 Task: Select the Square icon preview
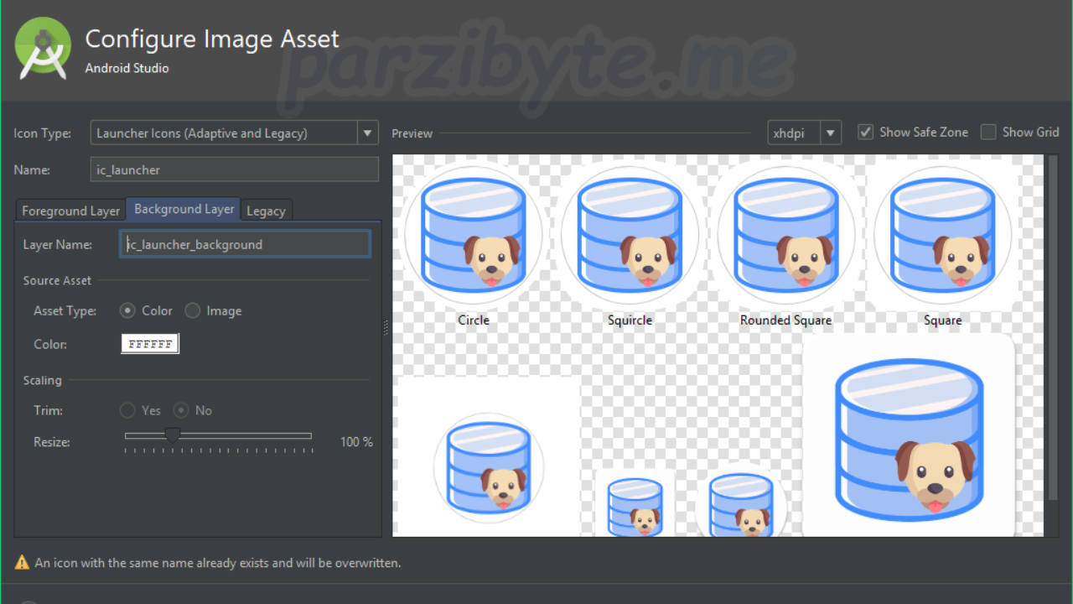tap(943, 235)
